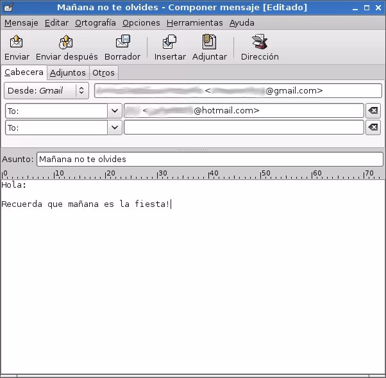Clear the empty second recipient row icon
Screen dimensions: 386x378
pyautogui.click(x=373, y=127)
